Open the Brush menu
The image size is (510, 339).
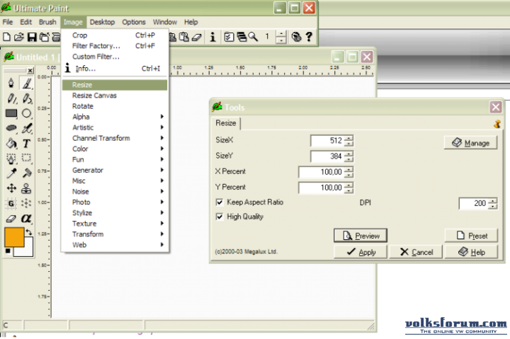pos(47,22)
